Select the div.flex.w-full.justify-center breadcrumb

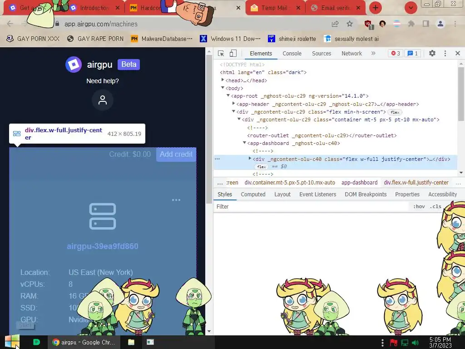tap(416, 183)
